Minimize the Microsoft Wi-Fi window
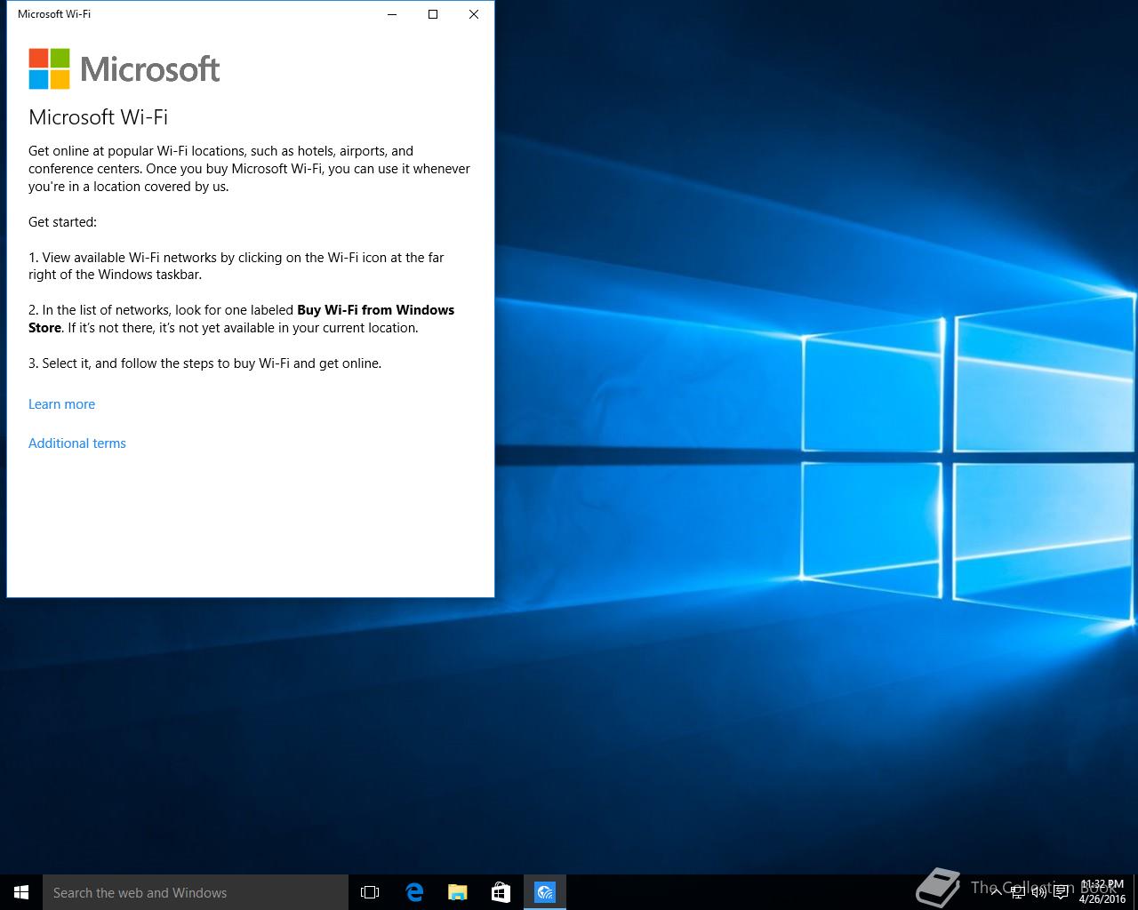This screenshot has width=1138, height=910. [392, 14]
